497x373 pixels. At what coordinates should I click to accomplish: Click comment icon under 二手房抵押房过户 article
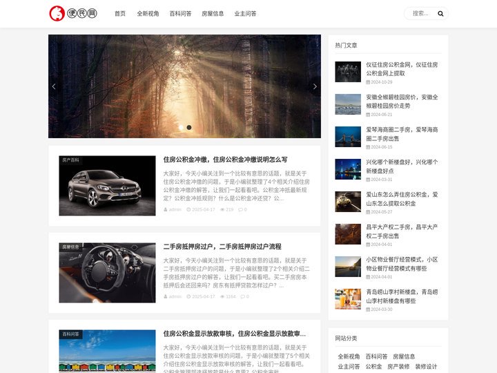coord(243,296)
